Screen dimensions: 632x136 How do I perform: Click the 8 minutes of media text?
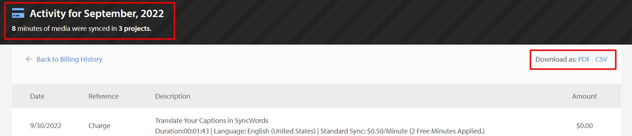[x=41, y=28]
